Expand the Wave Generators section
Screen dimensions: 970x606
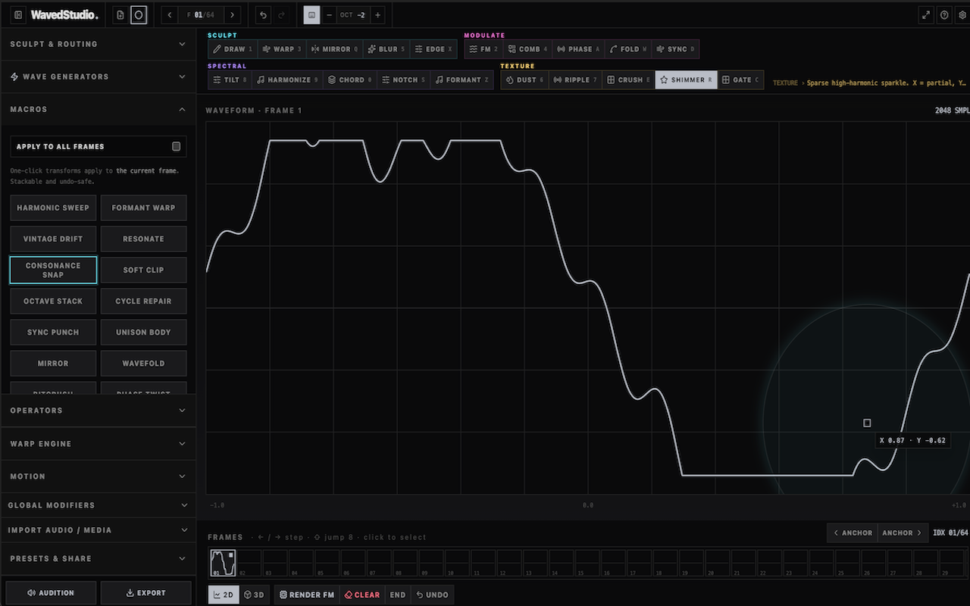pyautogui.click(x=98, y=77)
